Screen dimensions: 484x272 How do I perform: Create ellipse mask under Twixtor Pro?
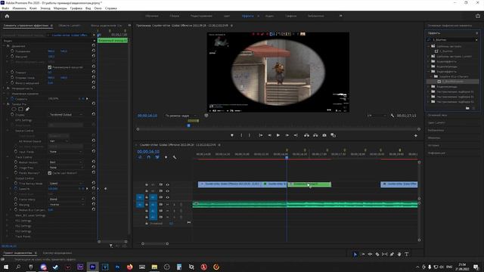[x=14, y=109]
